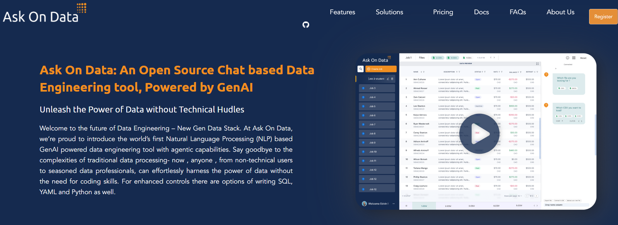Click the hamburger icon left of 1.CSV tab
The height and width of the screenshot is (225, 618).
[406, 206]
